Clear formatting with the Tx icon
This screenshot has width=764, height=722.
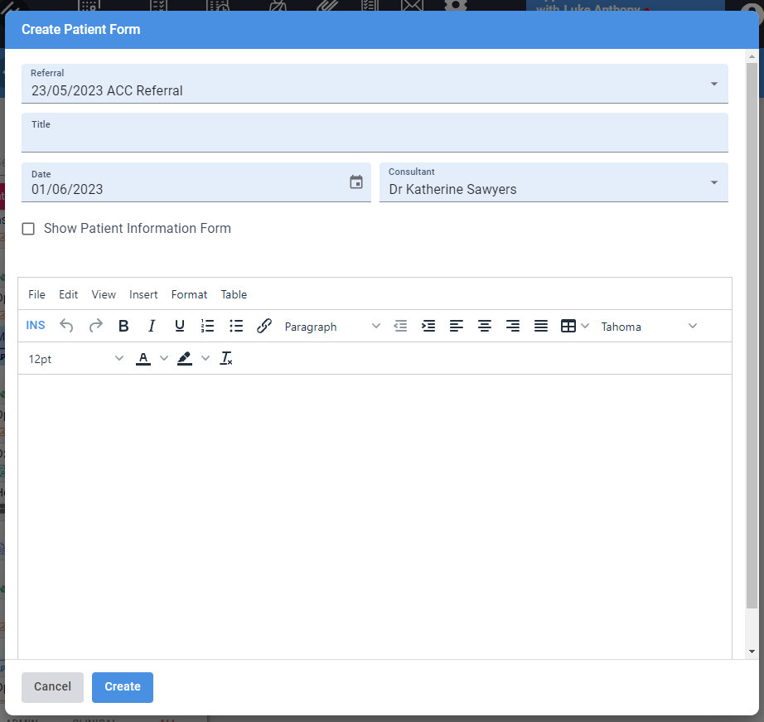click(x=226, y=359)
